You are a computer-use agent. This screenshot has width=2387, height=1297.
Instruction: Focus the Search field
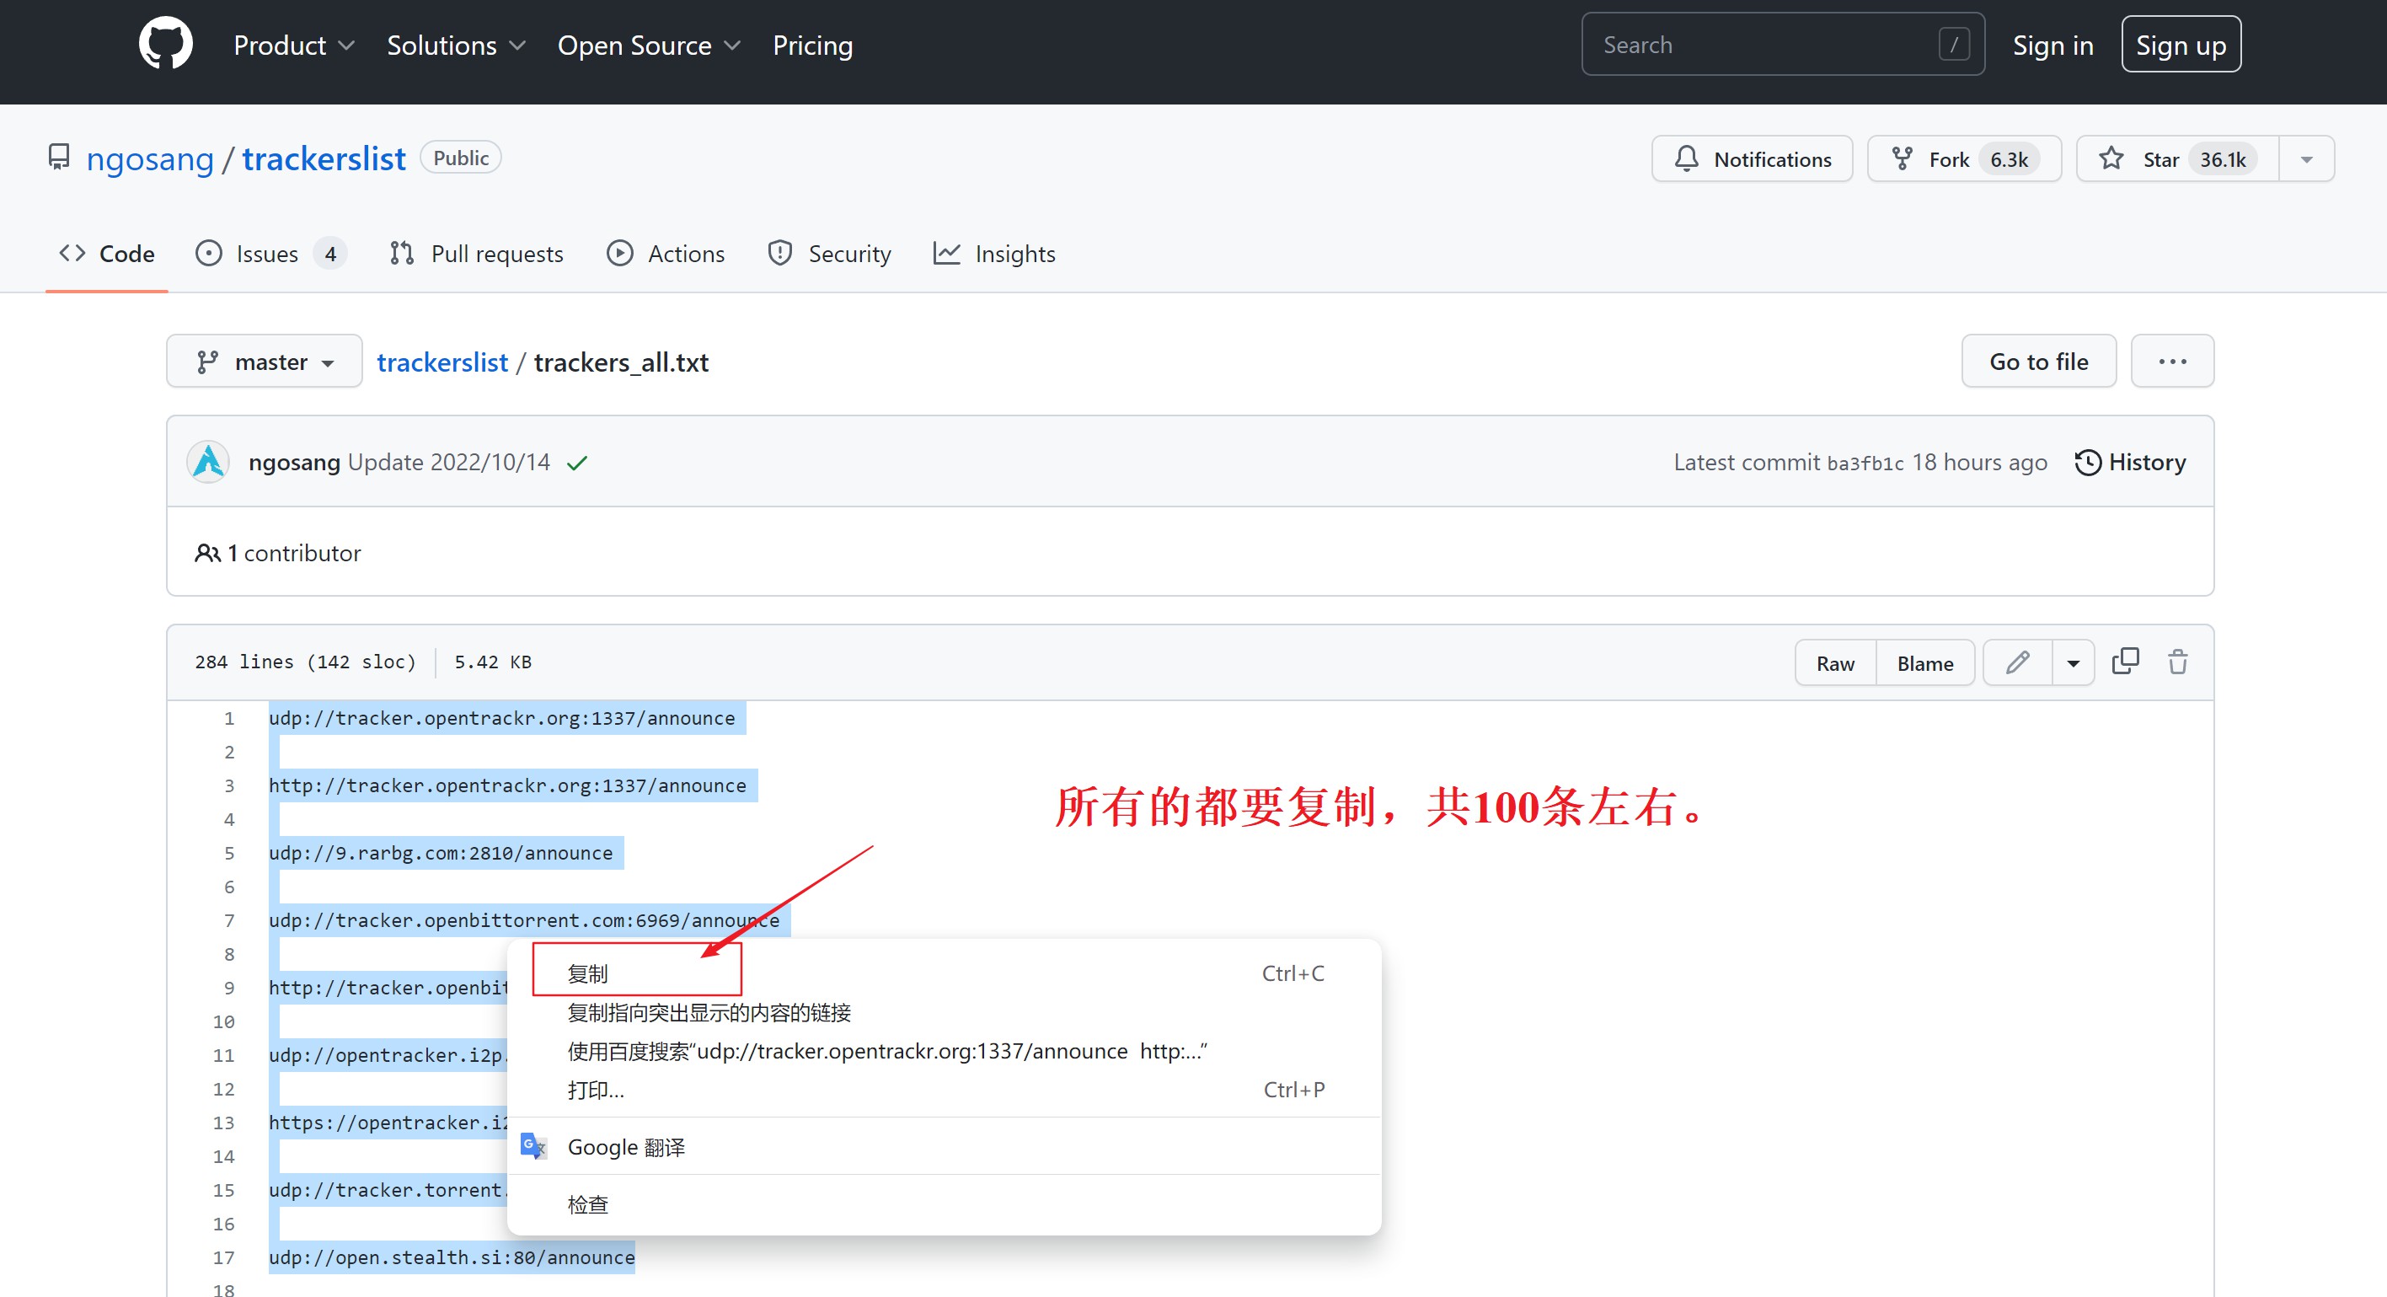[x=1782, y=45]
